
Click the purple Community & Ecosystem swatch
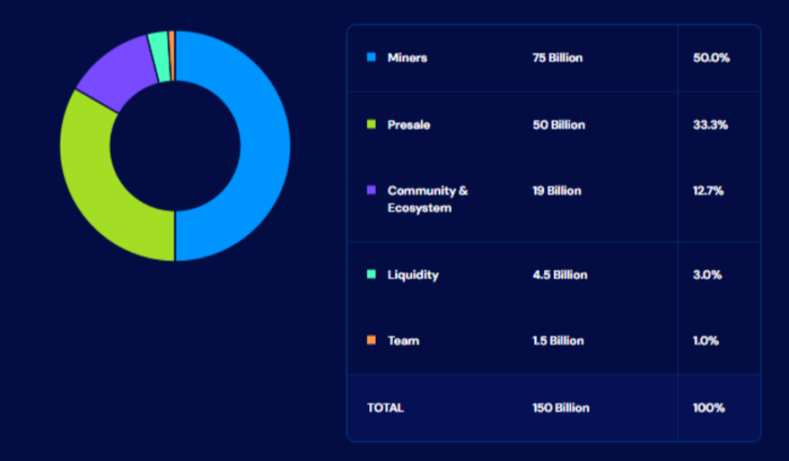point(373,191)
